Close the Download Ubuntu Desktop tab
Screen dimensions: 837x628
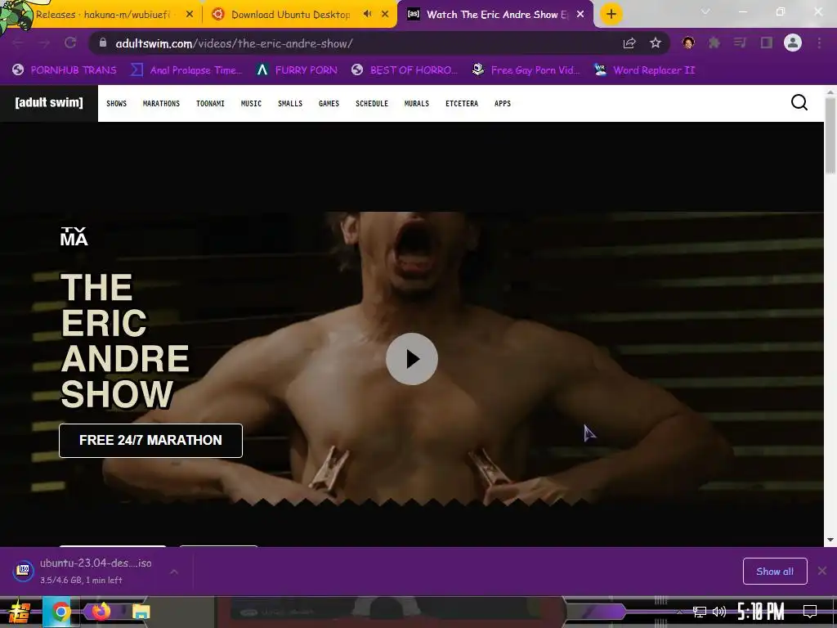(x=385, y=15)
